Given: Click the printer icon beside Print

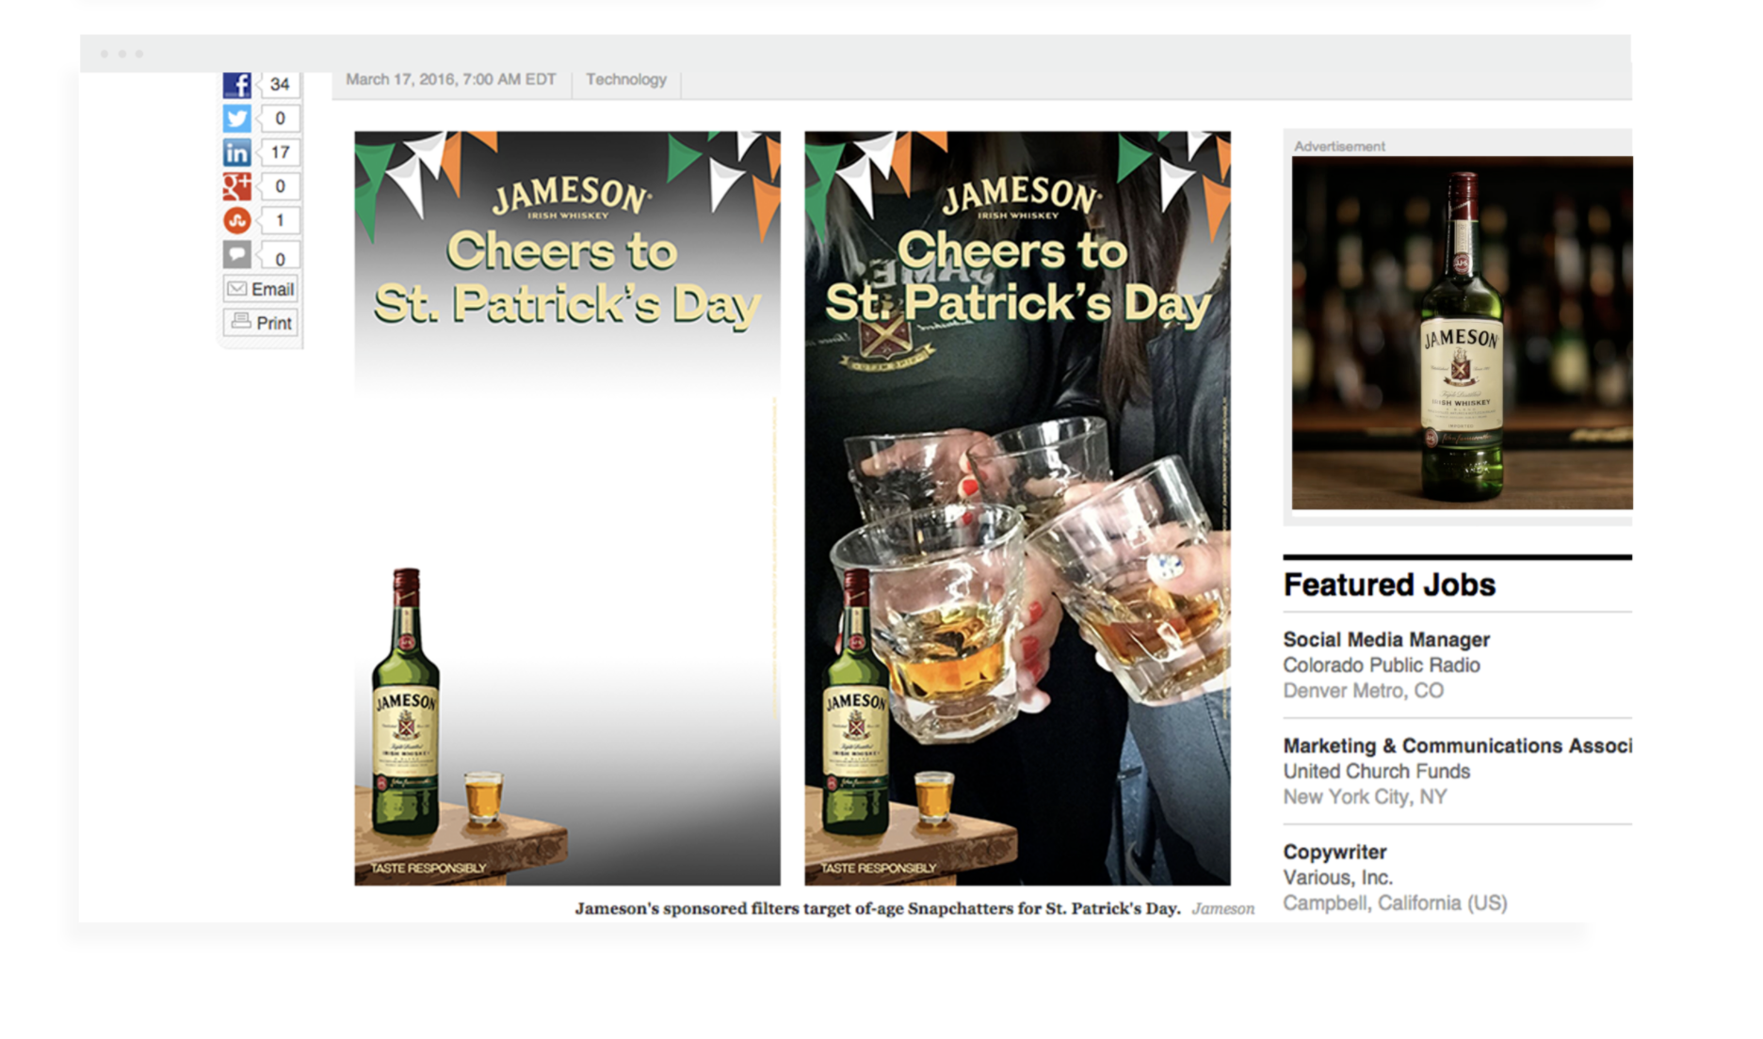Looking at the screenshot, I should [241, 322].
